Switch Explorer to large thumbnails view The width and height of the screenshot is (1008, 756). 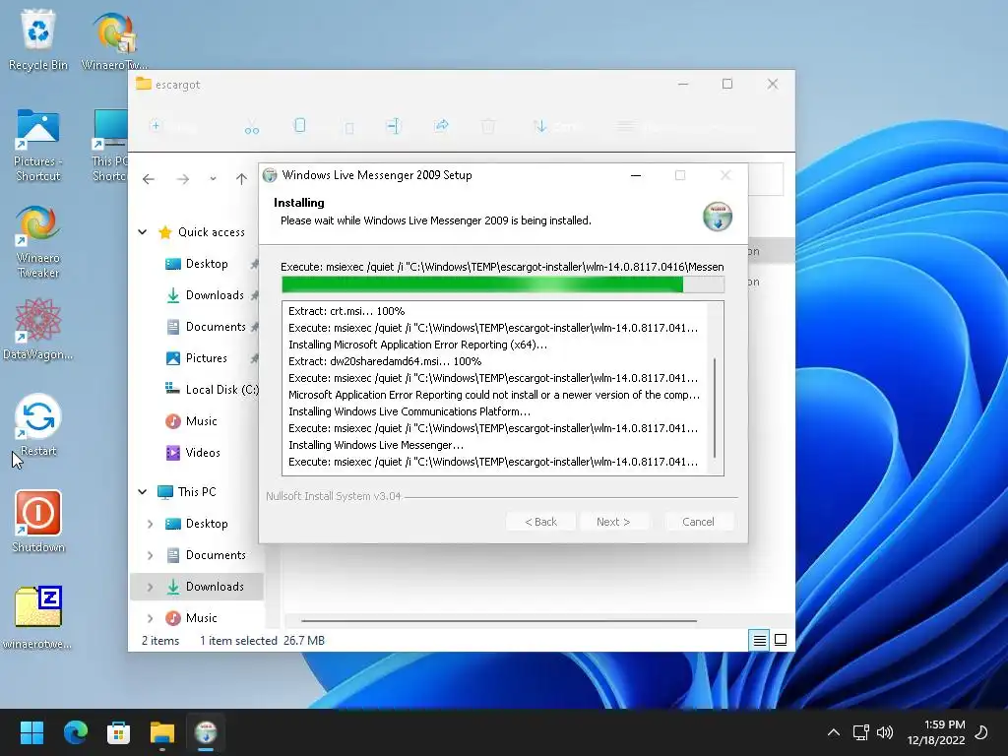click(x=781, y=640)
